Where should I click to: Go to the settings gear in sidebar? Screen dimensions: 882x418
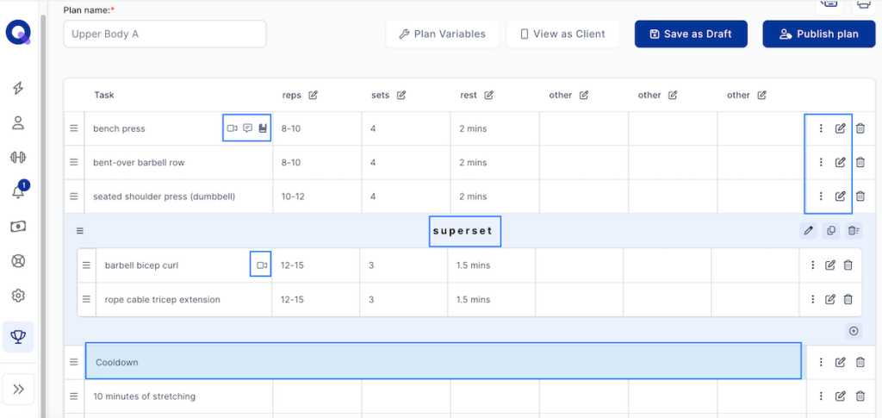tap(18, 296)
